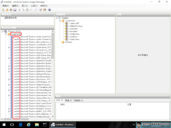
Task: Select Microsoft-Windows-CoreMmRes component row
Action: pos(33,45)
